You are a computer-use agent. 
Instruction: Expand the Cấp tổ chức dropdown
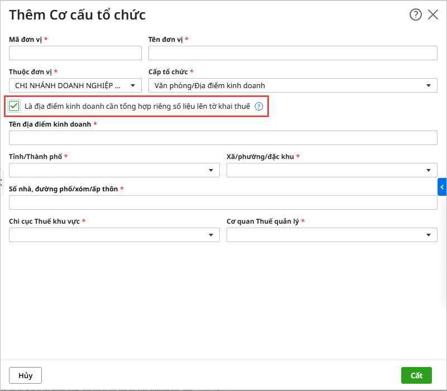pyautogui.click(x=428, y=85)
